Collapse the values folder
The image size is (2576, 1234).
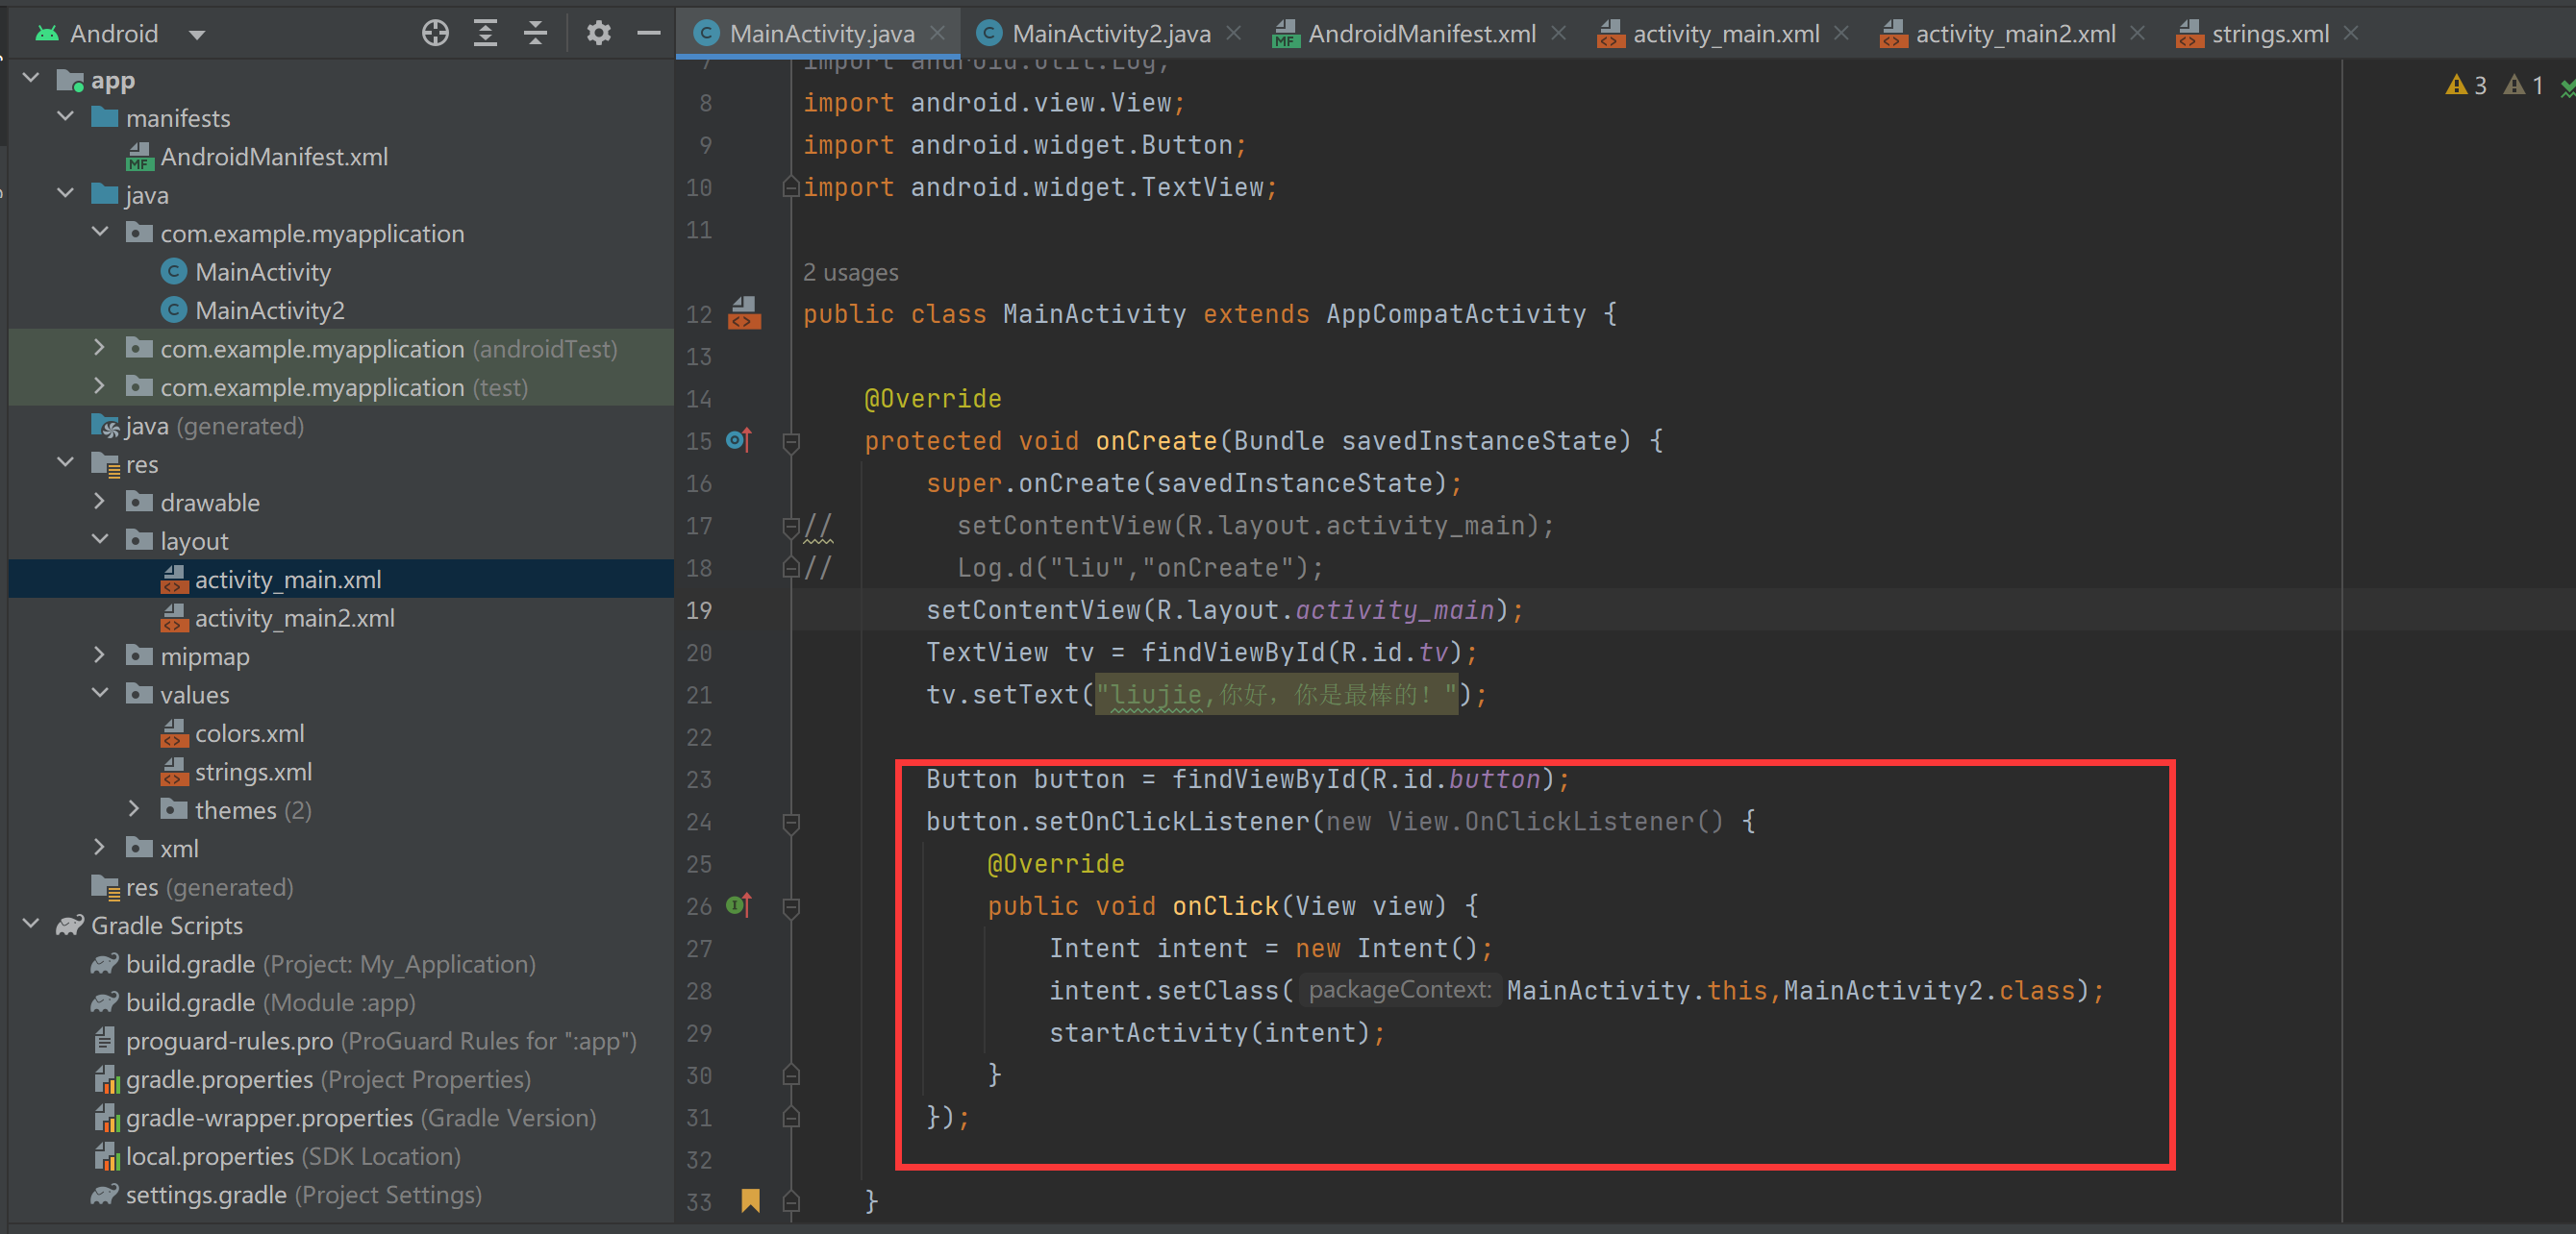coord(100,694)
